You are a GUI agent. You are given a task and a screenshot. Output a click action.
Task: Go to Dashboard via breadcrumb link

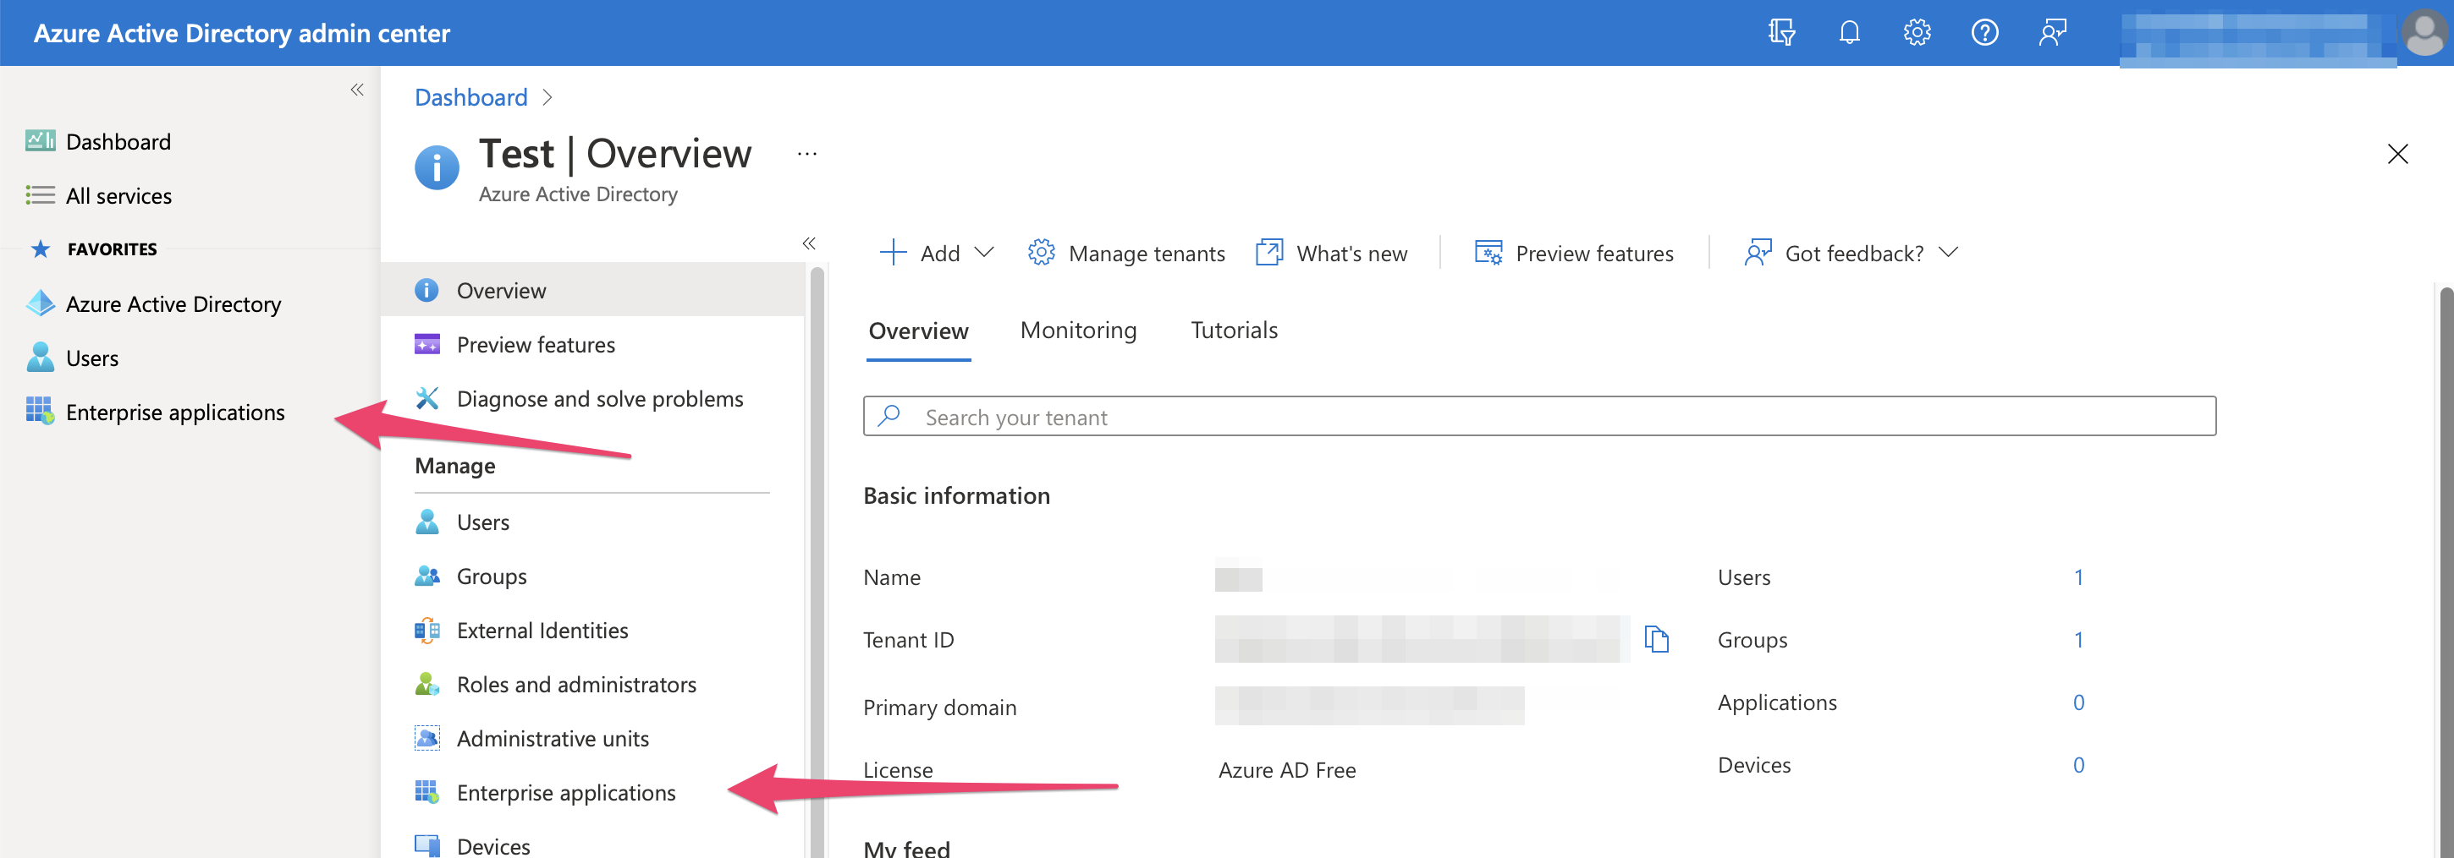(470, 97)
